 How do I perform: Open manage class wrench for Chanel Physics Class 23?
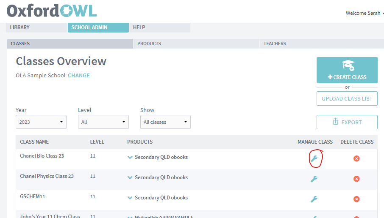(x=314, y=179)
